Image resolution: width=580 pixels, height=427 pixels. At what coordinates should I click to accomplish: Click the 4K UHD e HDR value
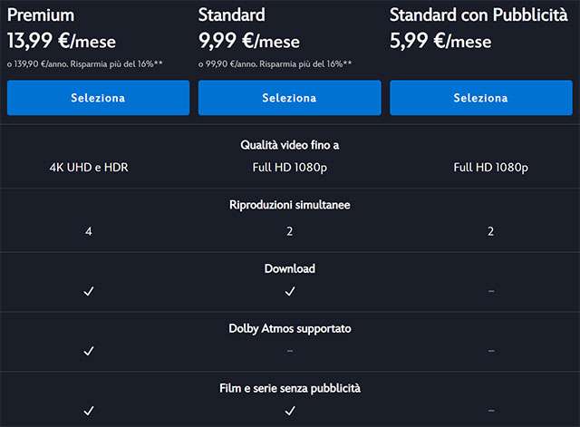coord(89,168)
